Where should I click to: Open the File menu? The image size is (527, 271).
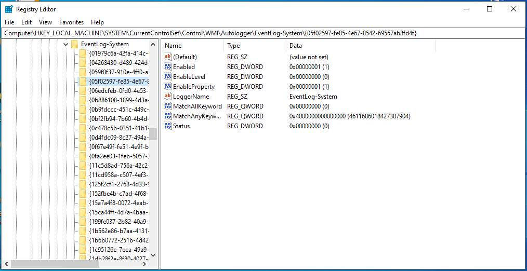(9, 22)
